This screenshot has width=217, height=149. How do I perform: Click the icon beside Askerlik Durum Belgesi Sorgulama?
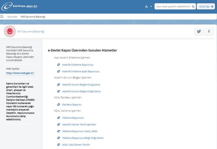point(59,85)
